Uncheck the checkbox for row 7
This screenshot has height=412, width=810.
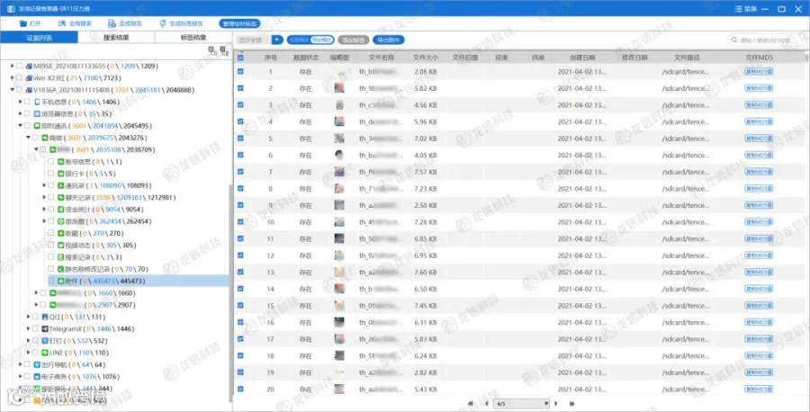(x=240, y=172)
